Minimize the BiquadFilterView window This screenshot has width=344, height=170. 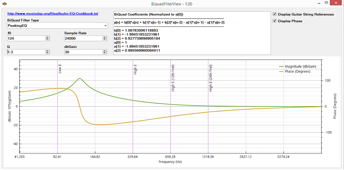tap(318, 4)
